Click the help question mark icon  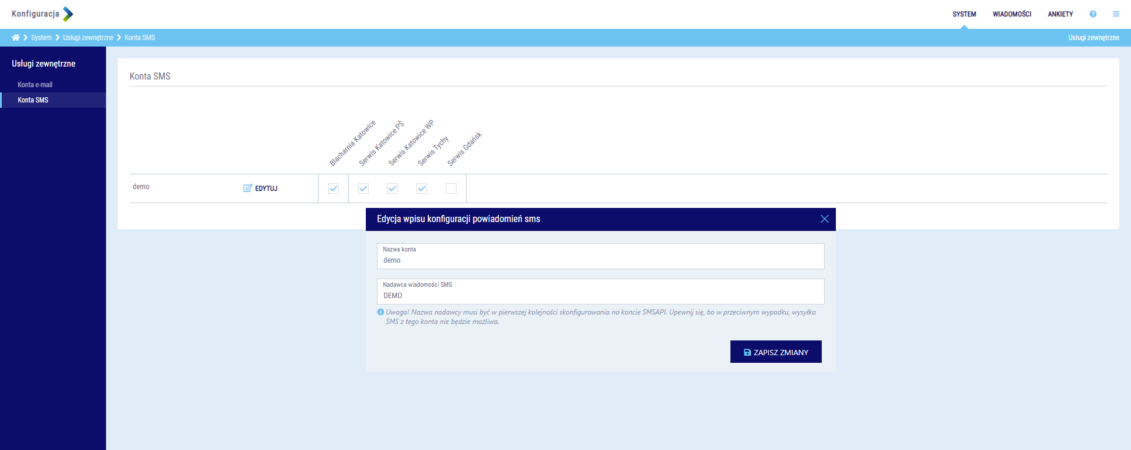coord(1093,14)
